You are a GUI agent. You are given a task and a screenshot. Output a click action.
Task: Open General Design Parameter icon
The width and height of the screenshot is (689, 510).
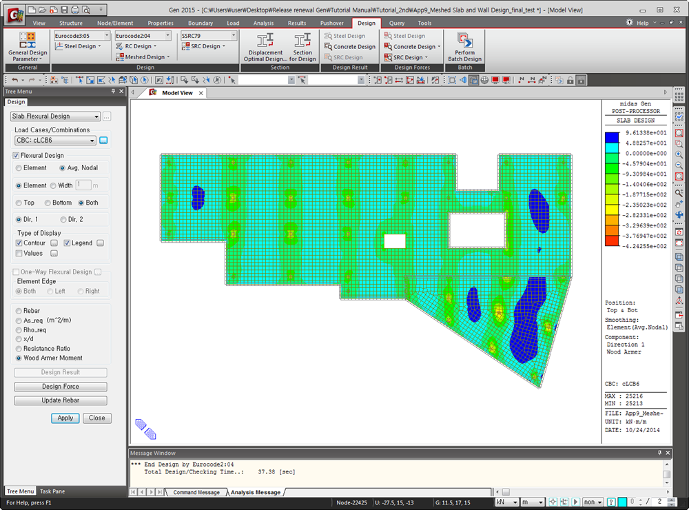pyautogui.click(x=28, y=46)
